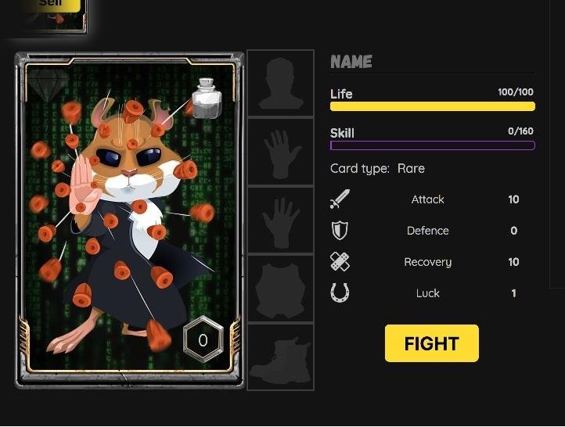Screen dimensions: 565x427
Task: Click the hexagon level badge showing 0
Action: pyautogui.click(x=203, y=339)
